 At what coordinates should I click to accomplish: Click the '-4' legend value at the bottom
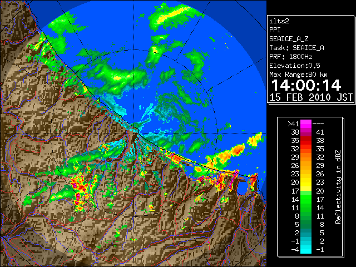(295, 249)
